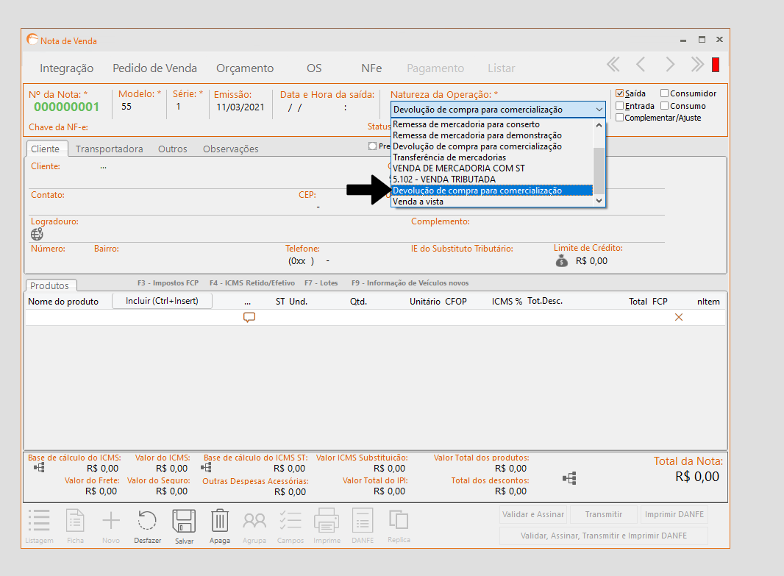Select highlighted Devolução de compra para comercialização
The width and height of the screenshot is (784, 576).
tap(493, 190)
